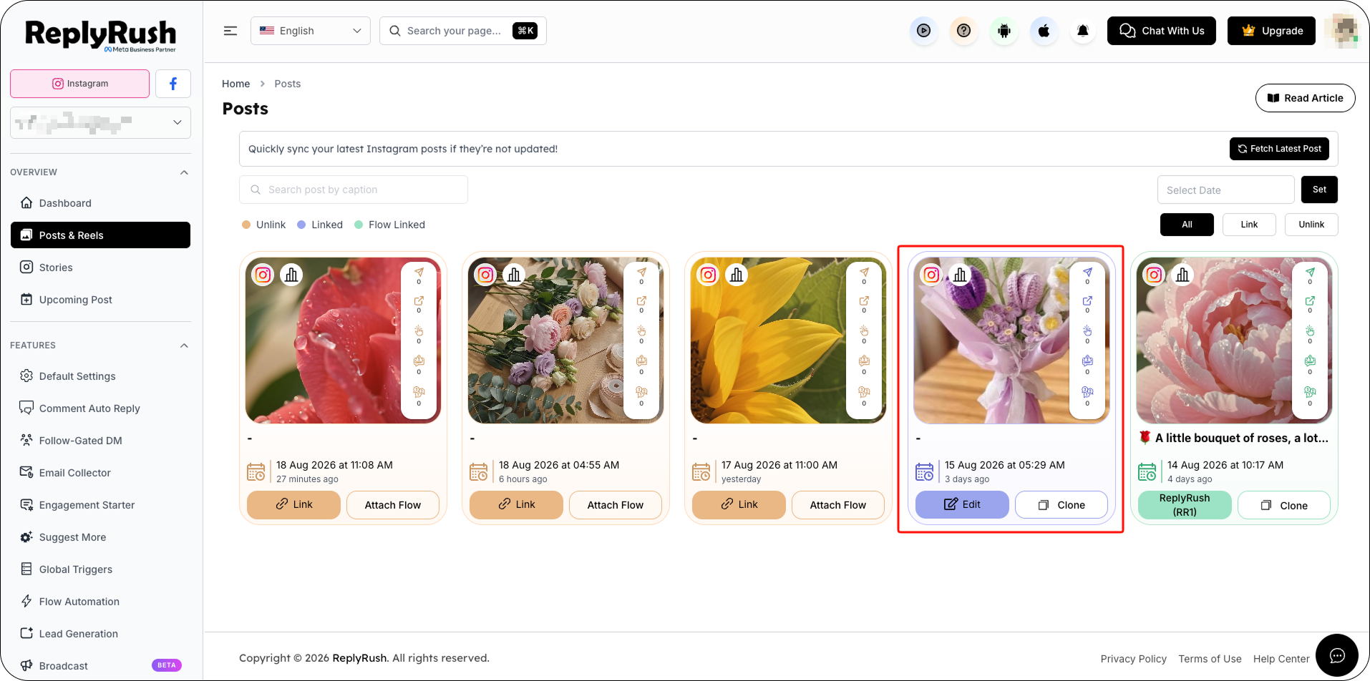Click the Fetch Latest Post button
This screenshot has height=681, width=1370.
[x=1279, y=149]
